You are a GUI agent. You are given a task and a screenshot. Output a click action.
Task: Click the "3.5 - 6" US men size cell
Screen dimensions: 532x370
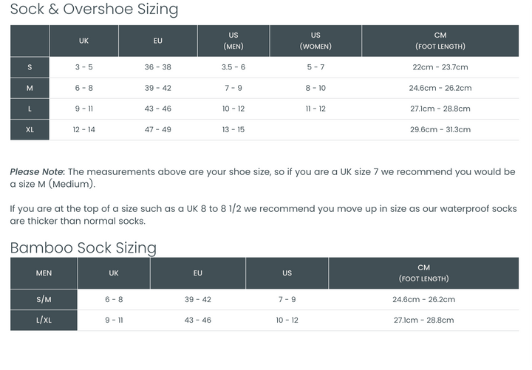(233, 67)
